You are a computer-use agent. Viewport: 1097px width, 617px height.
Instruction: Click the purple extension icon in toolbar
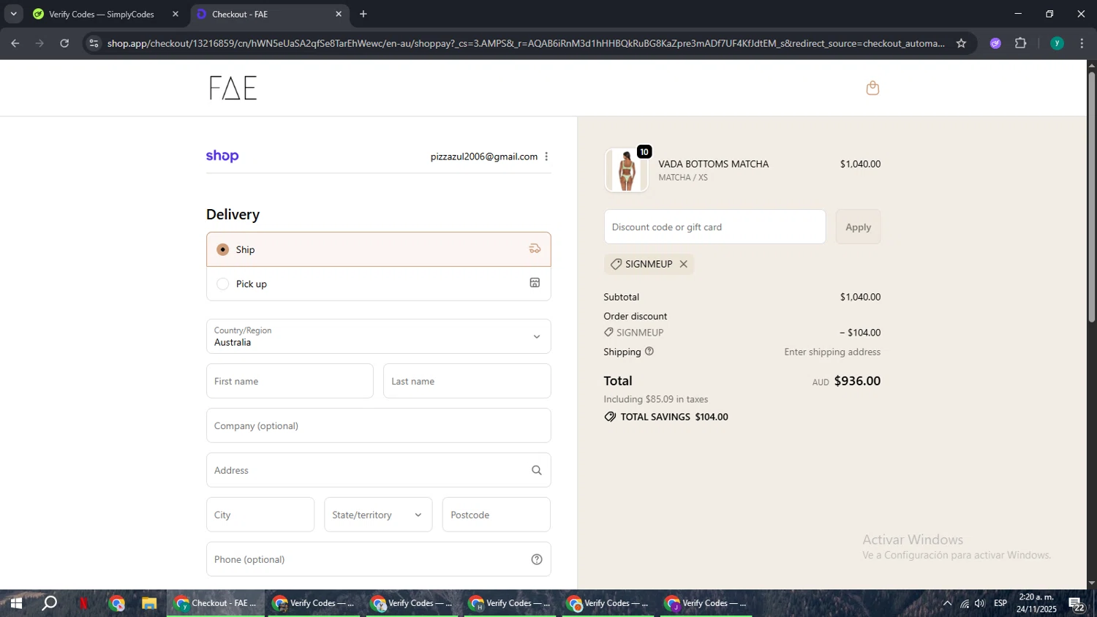(x=995, y=43)
